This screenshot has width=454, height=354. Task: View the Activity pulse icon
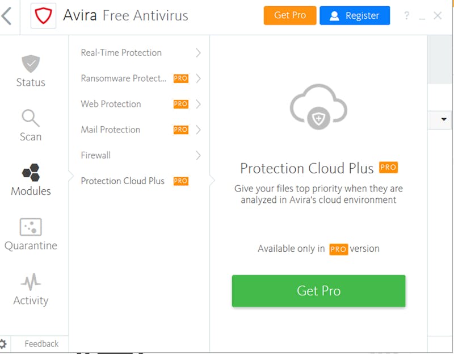pos(31,282)
